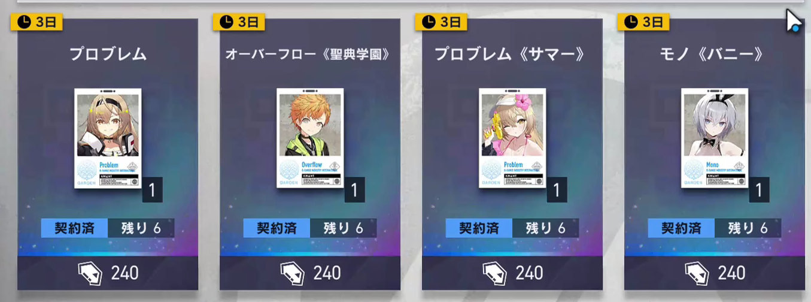Click the clock icon above オーバーフロー card
Viewport: 811px width, 302px height.
(x=226, y=22)
